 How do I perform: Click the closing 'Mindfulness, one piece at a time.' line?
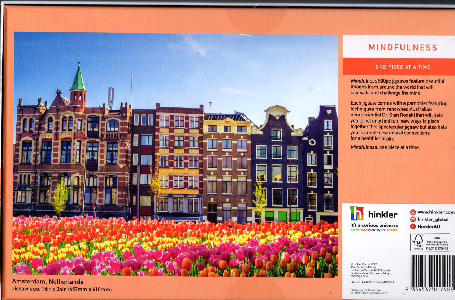pyautogui.click(x=385, y=147)
